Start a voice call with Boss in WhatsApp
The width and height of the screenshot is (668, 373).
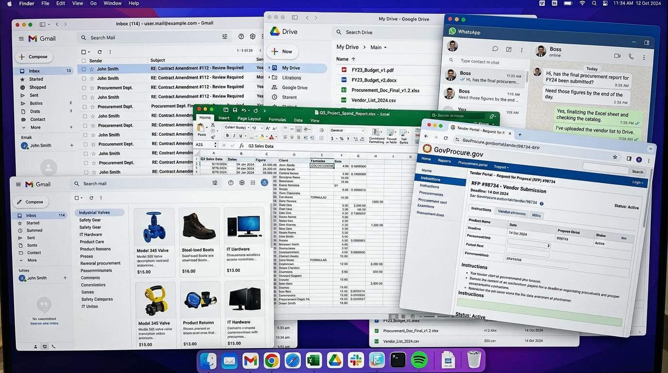pos(631,56)
